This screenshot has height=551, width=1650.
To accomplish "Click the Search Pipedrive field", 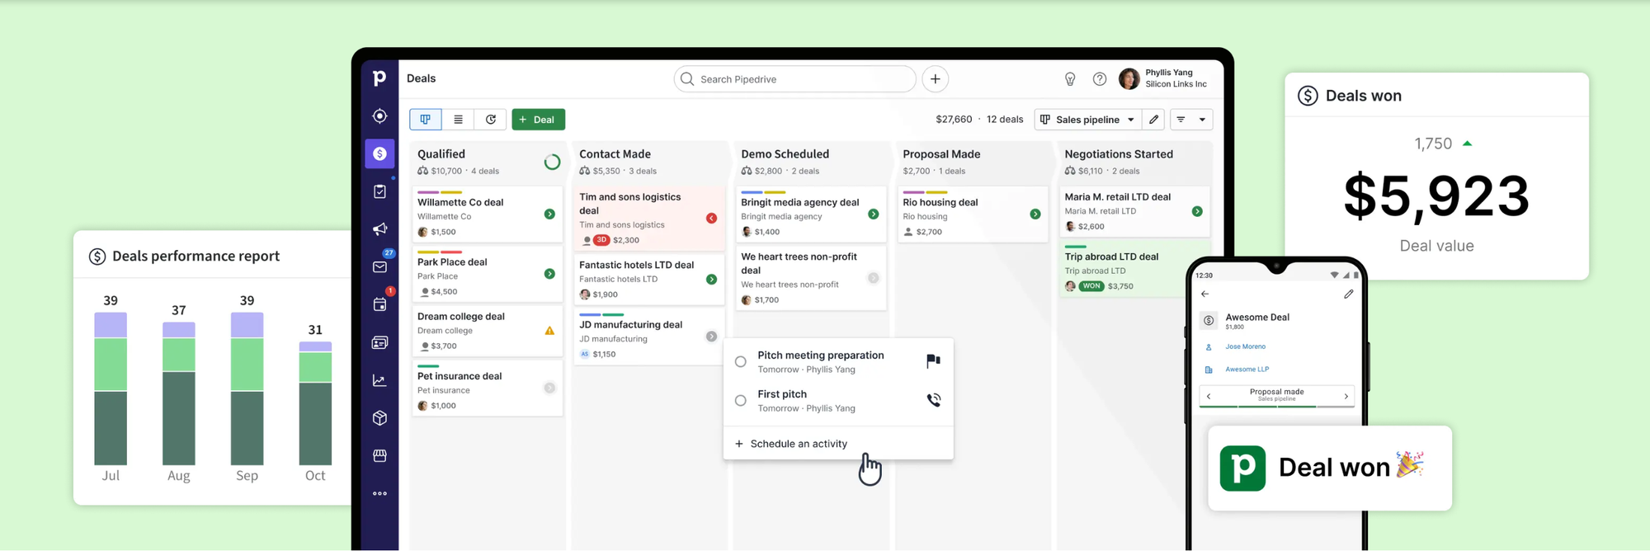I will [x=795, y=79].
